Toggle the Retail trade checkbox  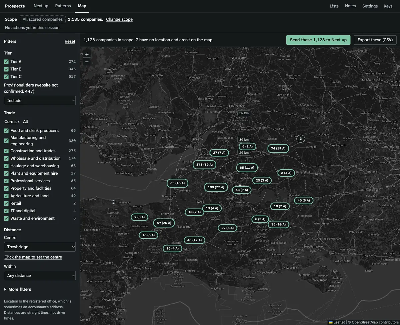click(x=6, y=203)
